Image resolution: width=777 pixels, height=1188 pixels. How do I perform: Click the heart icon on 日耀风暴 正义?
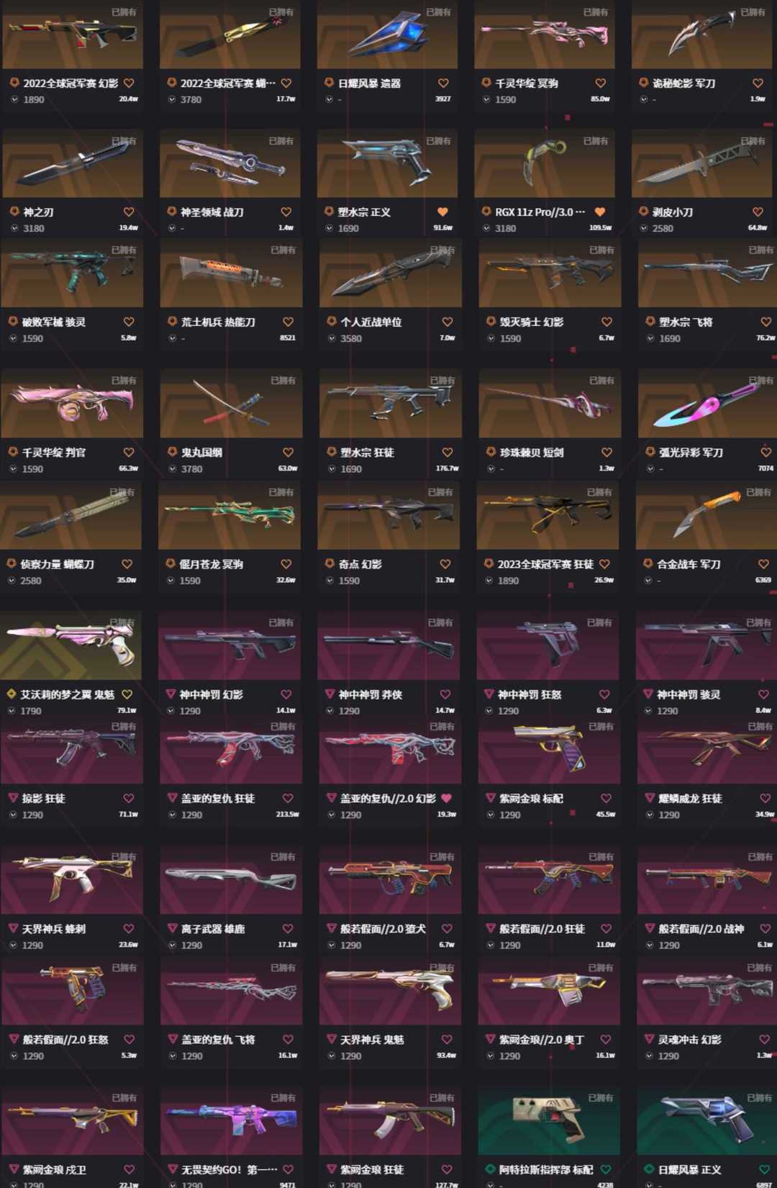[x=764, y=1170]
